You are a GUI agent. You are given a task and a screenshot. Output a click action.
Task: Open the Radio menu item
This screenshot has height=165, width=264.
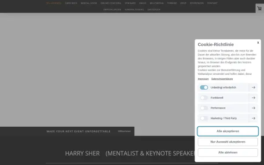click(143, 3)
